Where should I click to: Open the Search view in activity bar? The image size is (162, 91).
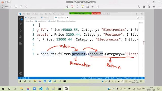click(21, 25)
